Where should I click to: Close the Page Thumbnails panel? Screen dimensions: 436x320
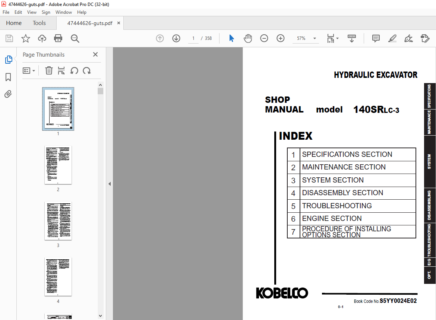point(95,54)
